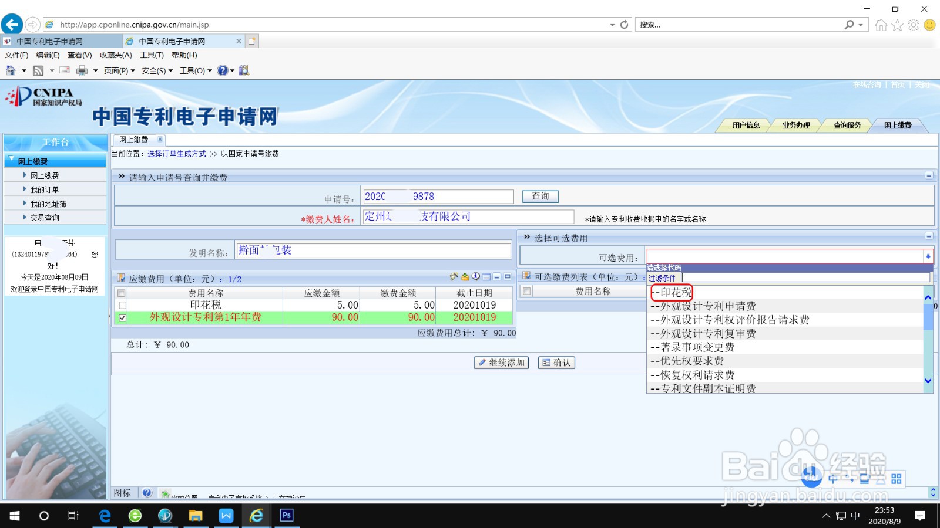Open the new blank tab button

point(252,41)
